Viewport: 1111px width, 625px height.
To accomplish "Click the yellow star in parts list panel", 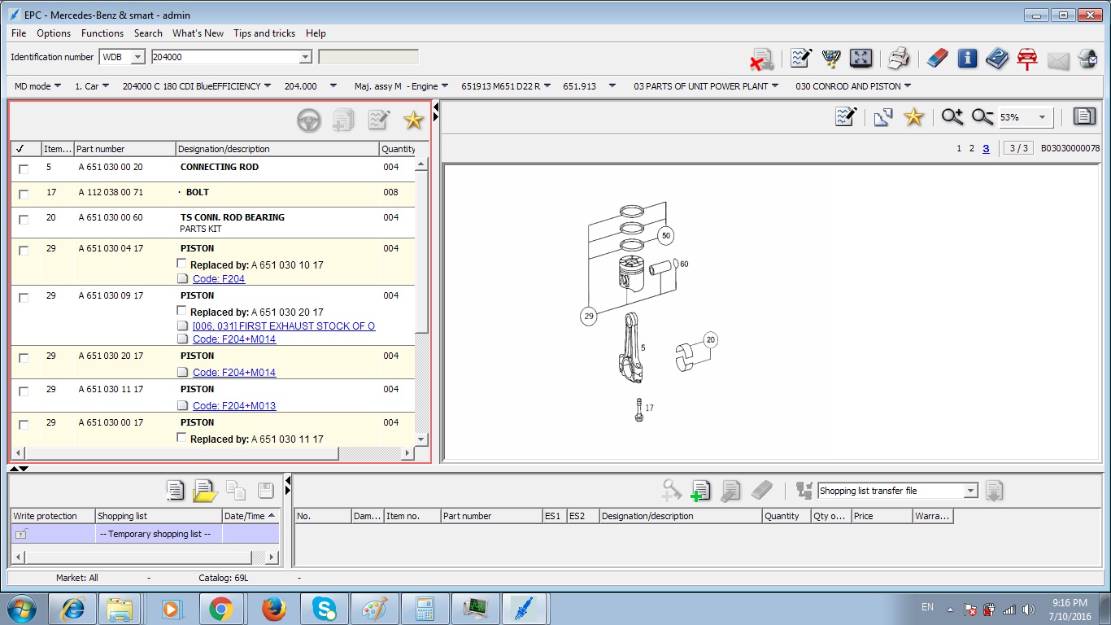I will point(413,121).
